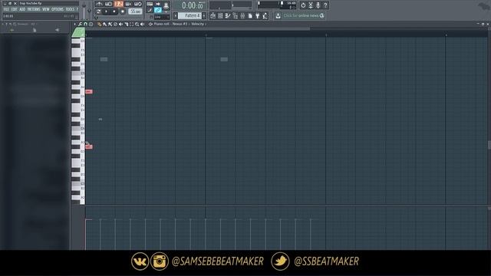The height and width of the screenshot is (276, 491).
Task: Click the browser speaker icon
Action: 57,30
